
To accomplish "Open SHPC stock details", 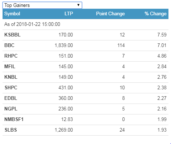I will pyautogui.click(x=11, y=87).
